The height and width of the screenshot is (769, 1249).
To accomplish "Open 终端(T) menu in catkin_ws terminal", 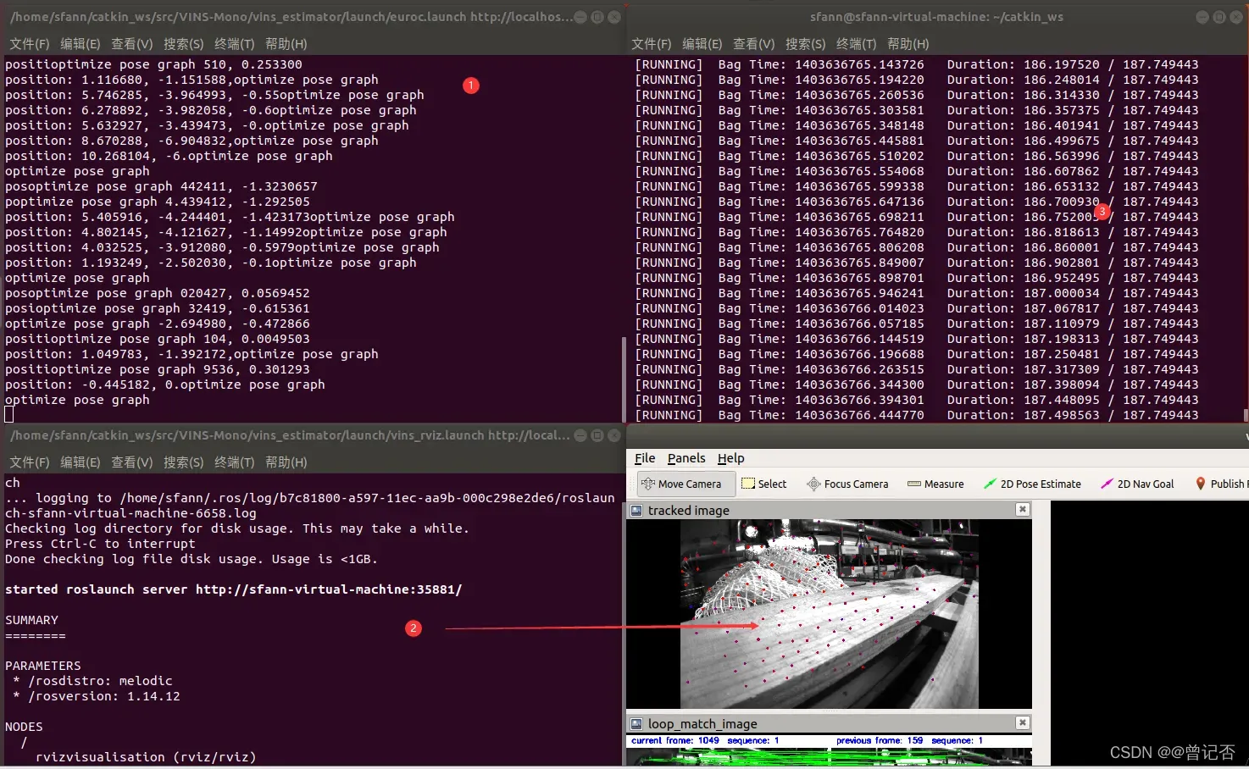I will (857, 43).
